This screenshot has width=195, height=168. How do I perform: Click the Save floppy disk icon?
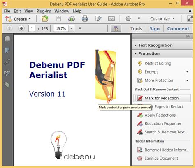[58, 19]
